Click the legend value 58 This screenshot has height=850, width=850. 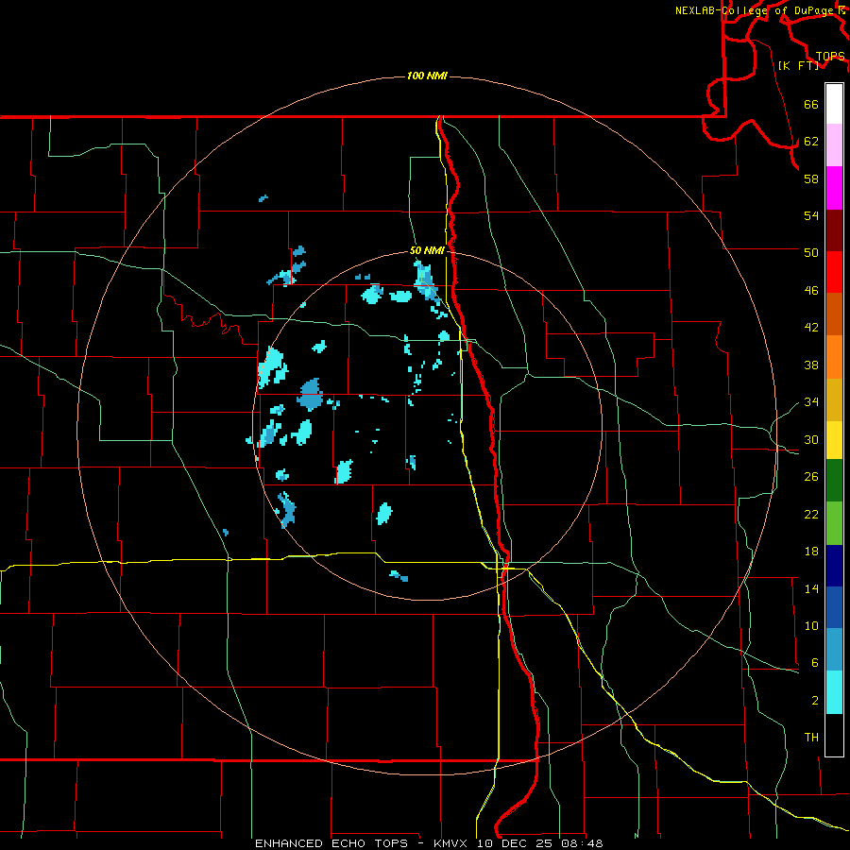point(811,178)
